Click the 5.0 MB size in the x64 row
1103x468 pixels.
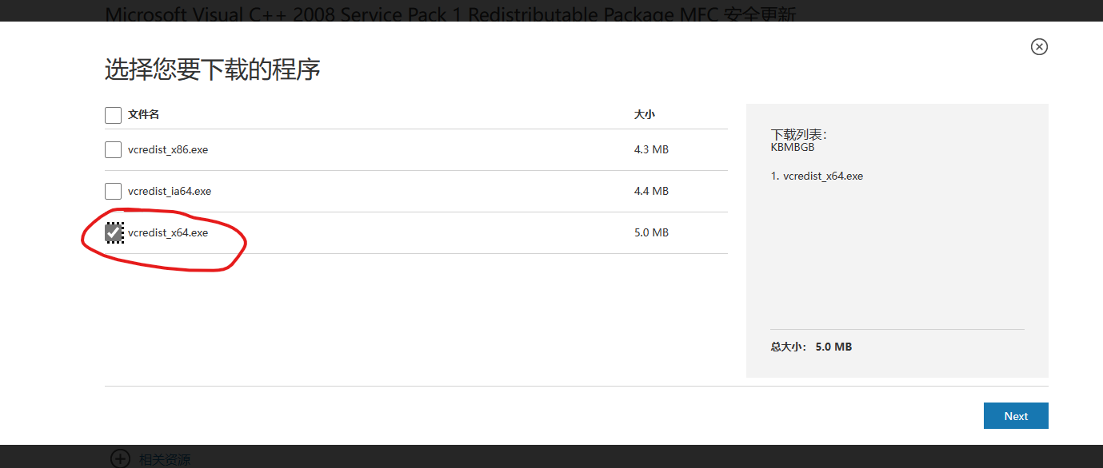click(x=651, y=232)
